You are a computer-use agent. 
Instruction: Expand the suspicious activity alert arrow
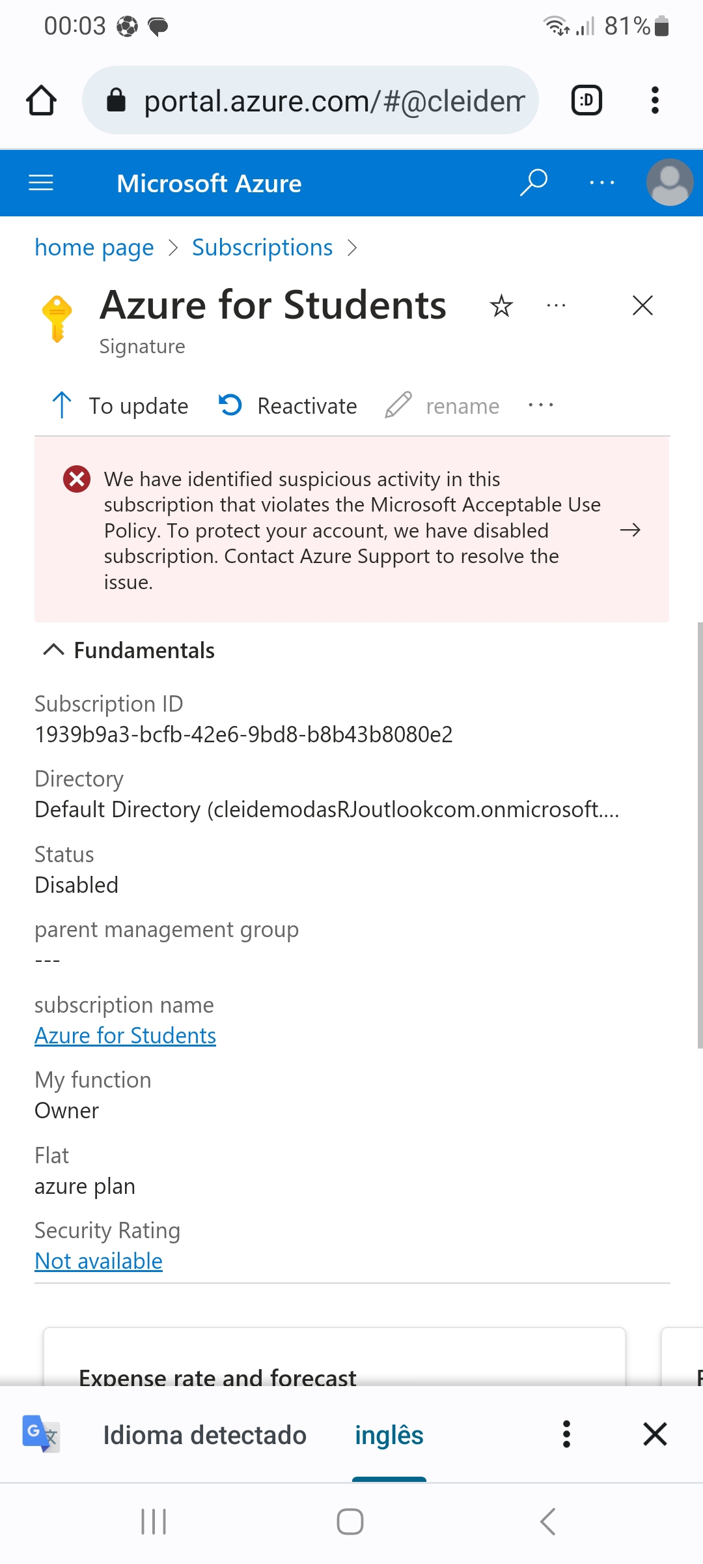[x=629, y=530]
